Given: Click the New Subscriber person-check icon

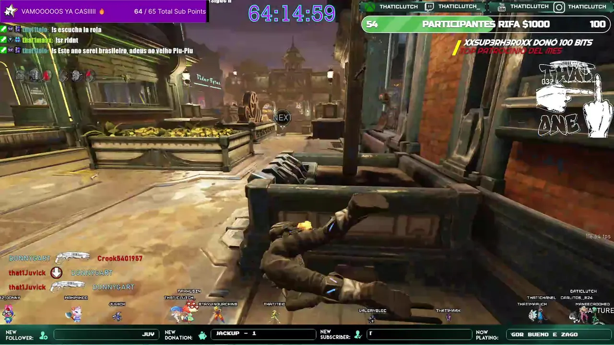Looking at the screenshot, I should (x=358, y=335).
